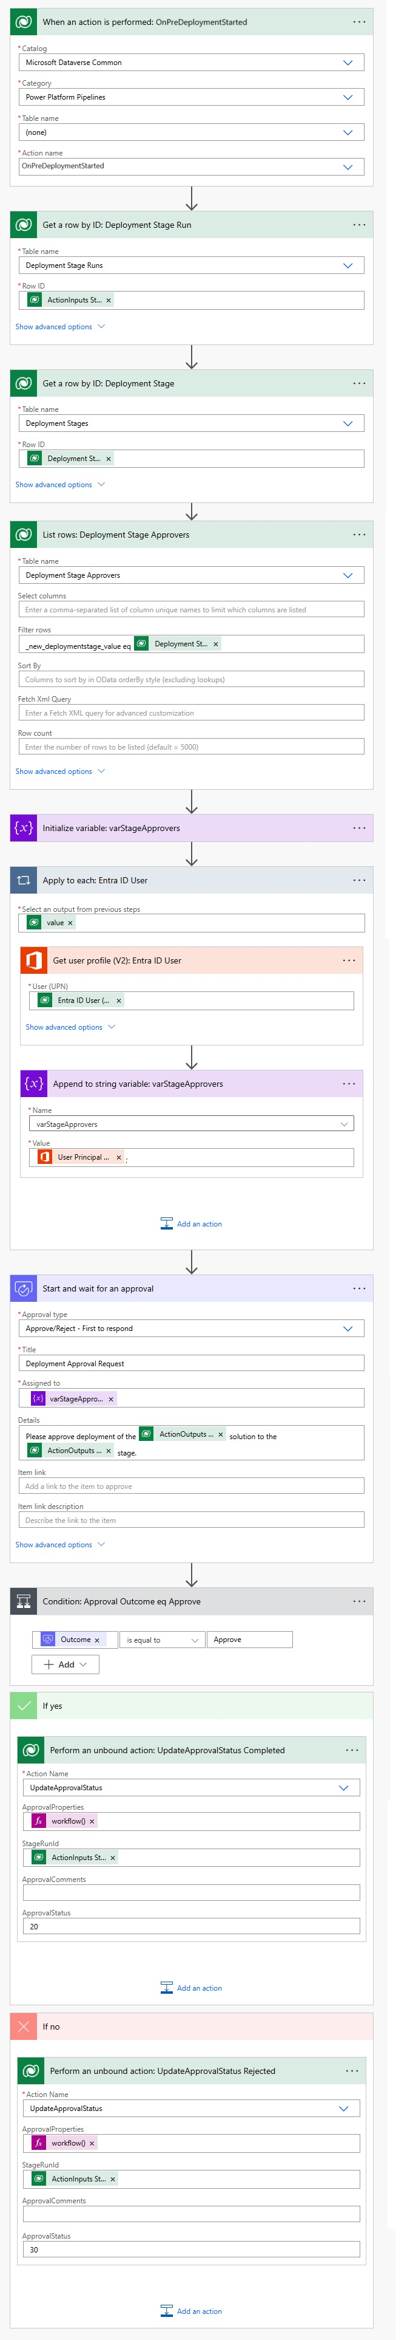Open the Category dropdown showing Power Platform Pipelines
Image resolution: width=410 pixels, height=2340 pixels.
[192, 97]
